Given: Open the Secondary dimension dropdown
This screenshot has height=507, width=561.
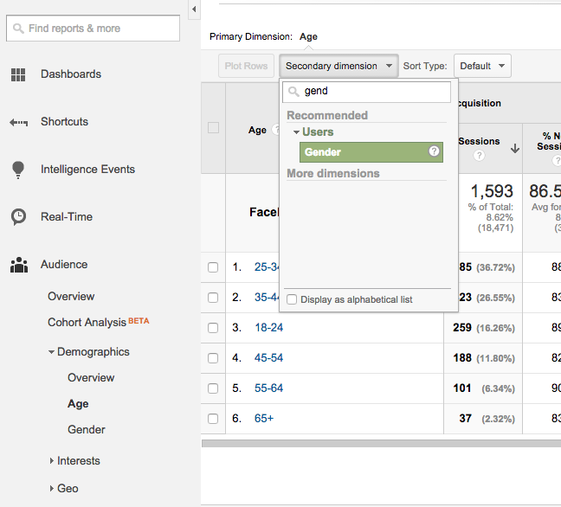Looking at the screenshot, I should tap(337, 66).
